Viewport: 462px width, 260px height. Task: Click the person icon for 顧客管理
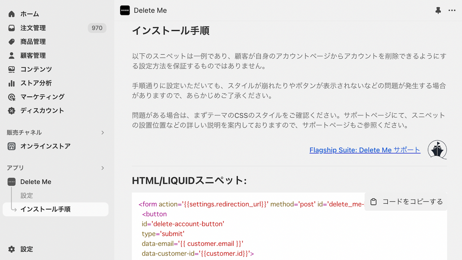point(12,55)
